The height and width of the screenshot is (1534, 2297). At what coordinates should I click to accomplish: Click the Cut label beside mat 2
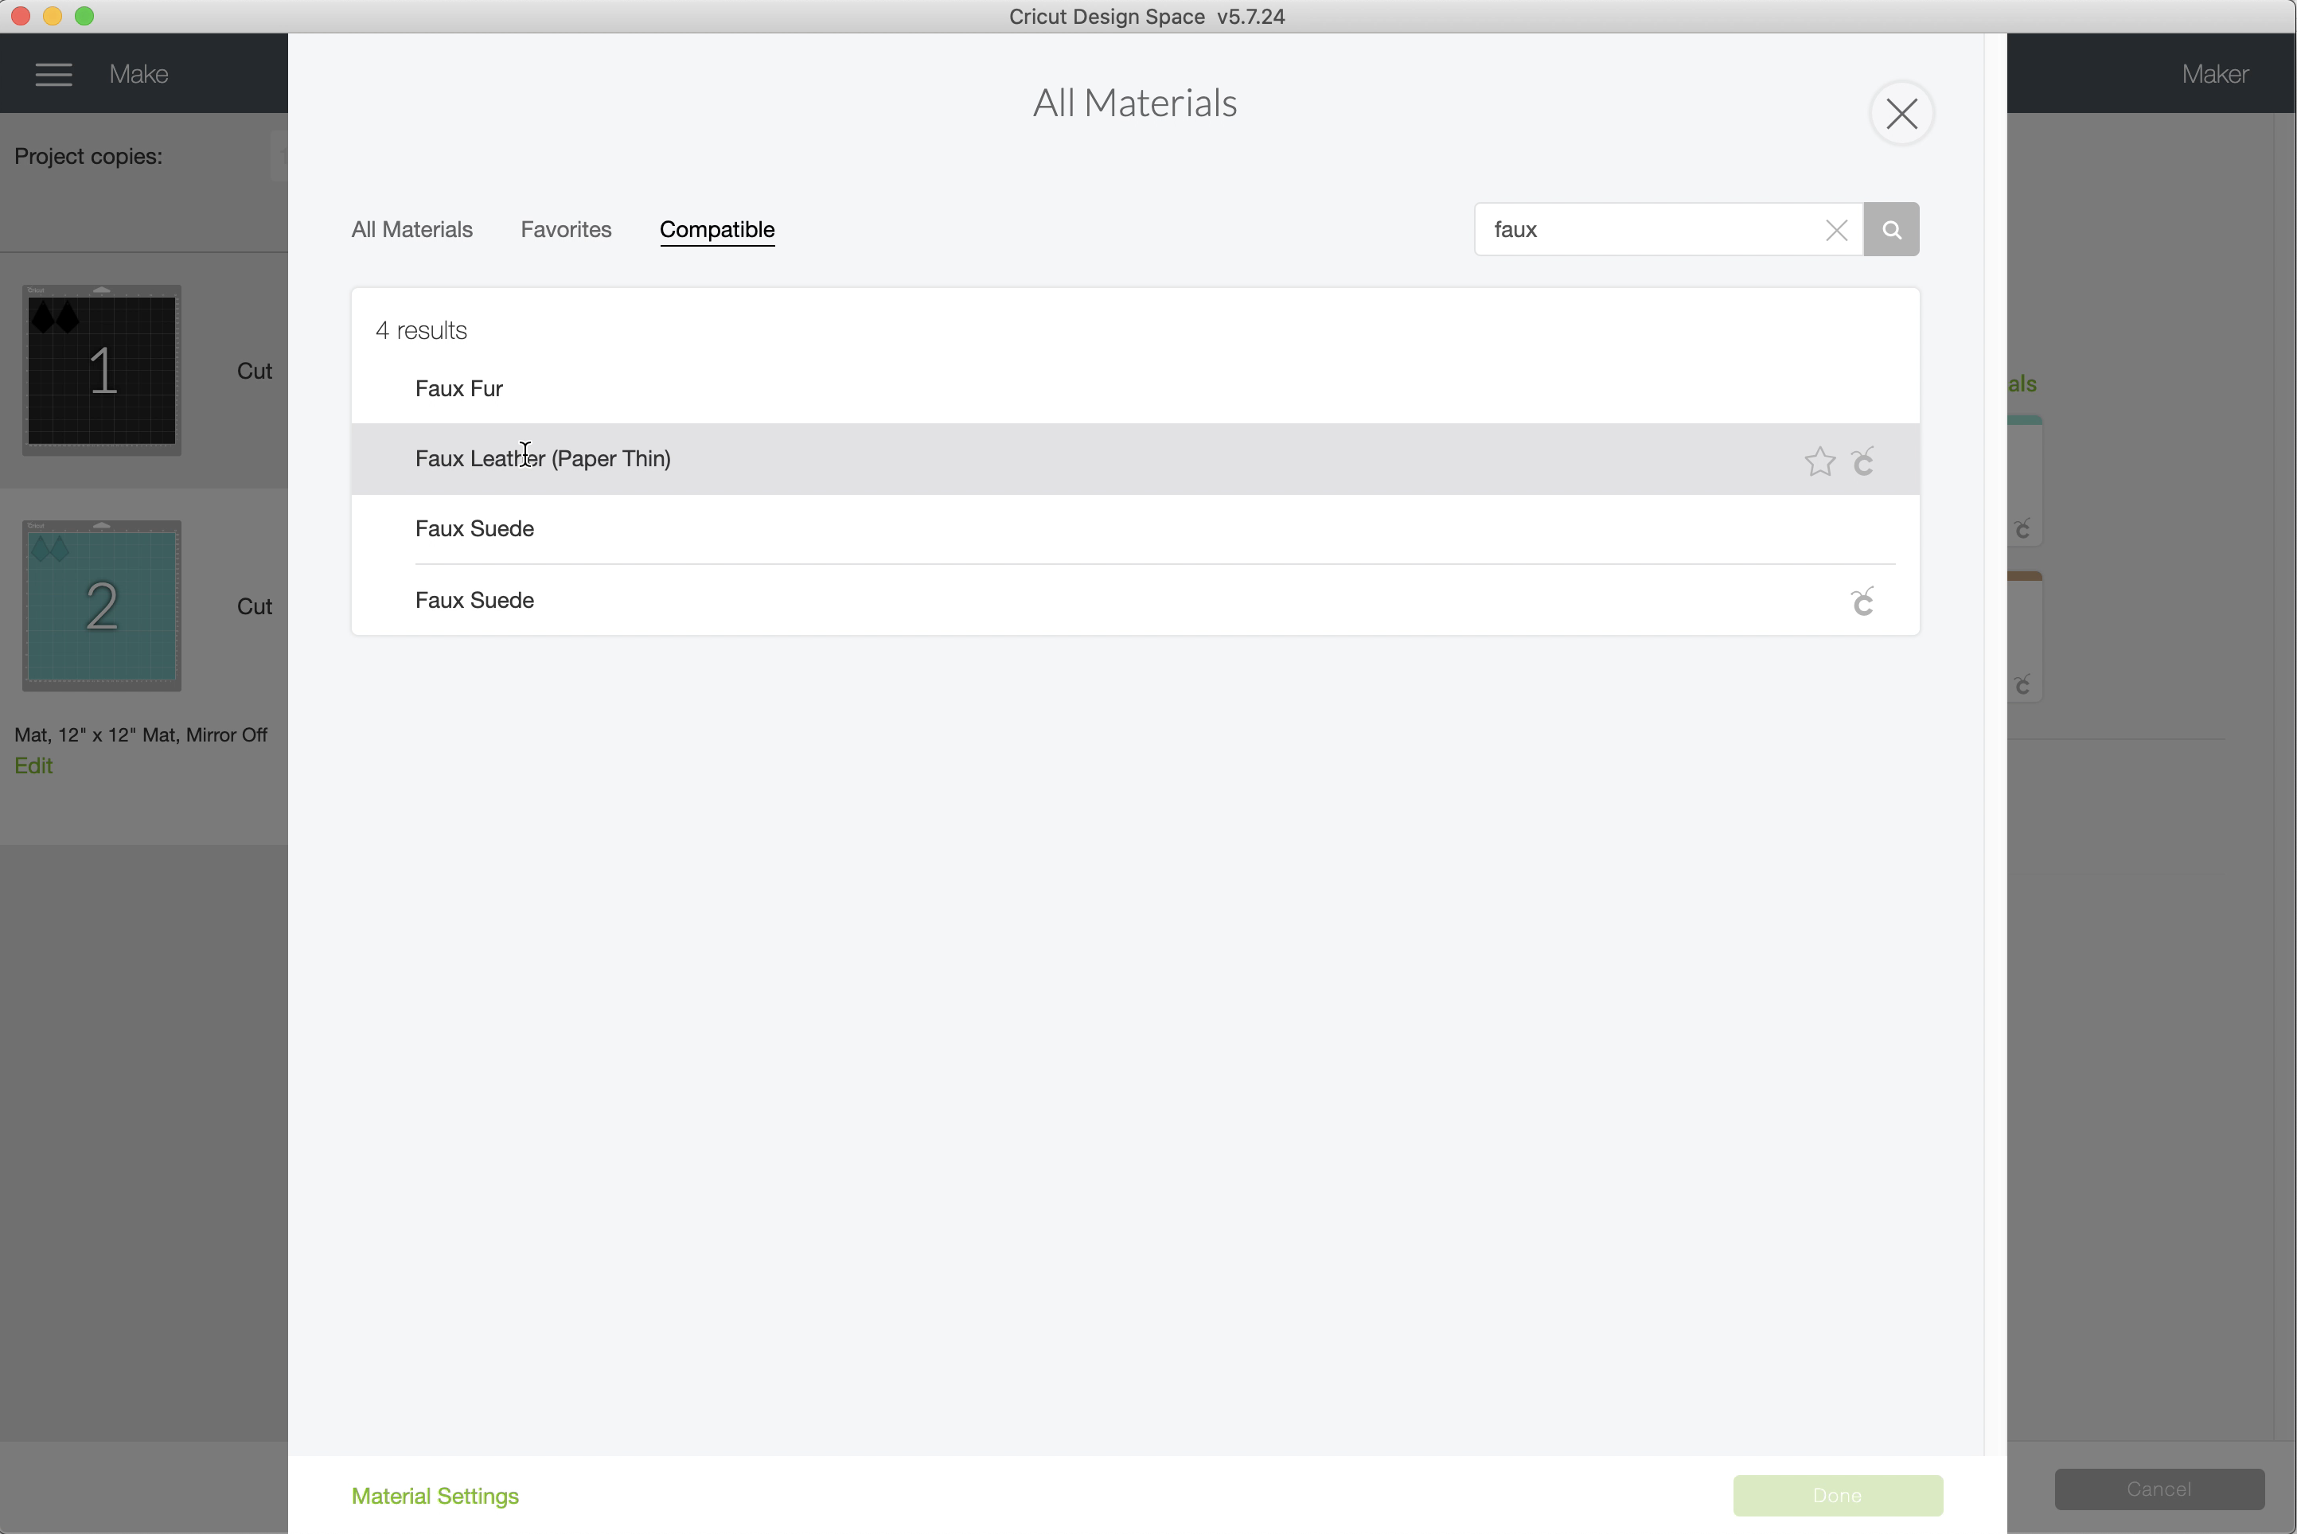pos(255,606)
